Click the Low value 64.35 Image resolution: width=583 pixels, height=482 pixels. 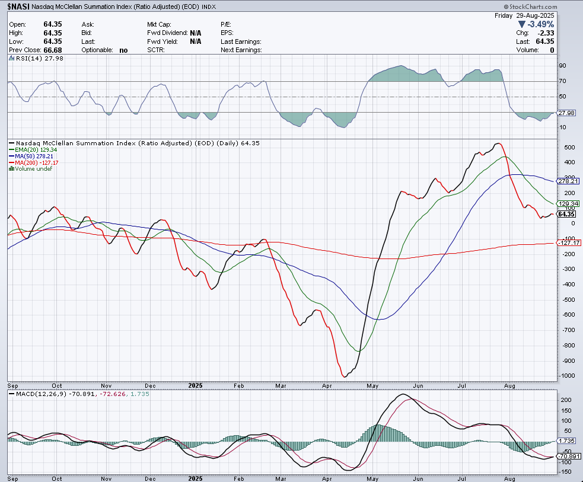(53, 42)
